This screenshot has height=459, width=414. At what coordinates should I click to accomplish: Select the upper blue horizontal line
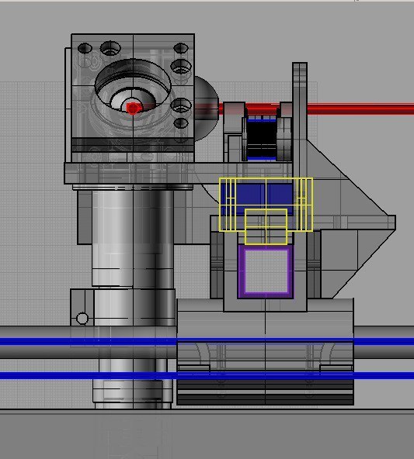pyautogui.click(x=207, y=341)
